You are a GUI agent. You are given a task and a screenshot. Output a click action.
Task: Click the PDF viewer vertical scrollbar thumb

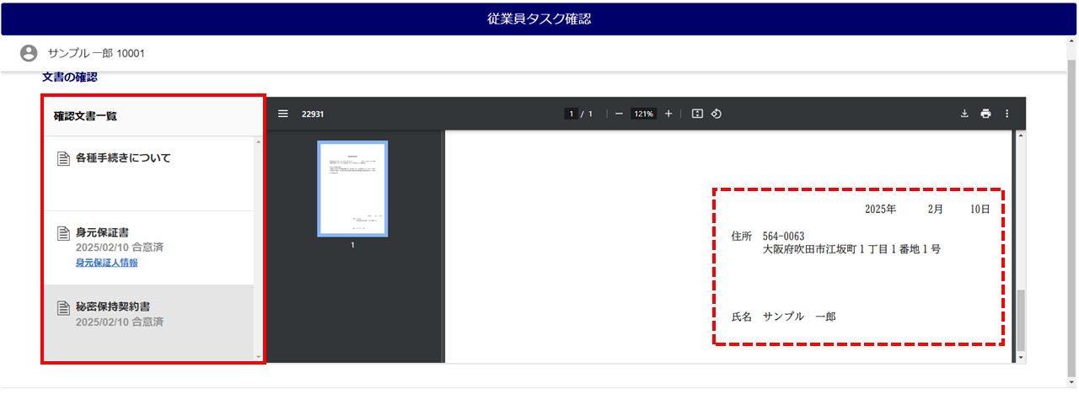click(1022, 320)
